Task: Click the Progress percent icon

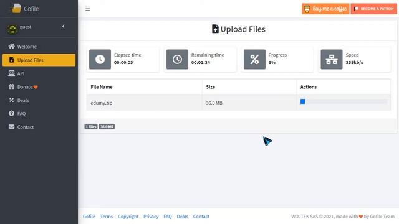Action: click(x=254, y=60)
